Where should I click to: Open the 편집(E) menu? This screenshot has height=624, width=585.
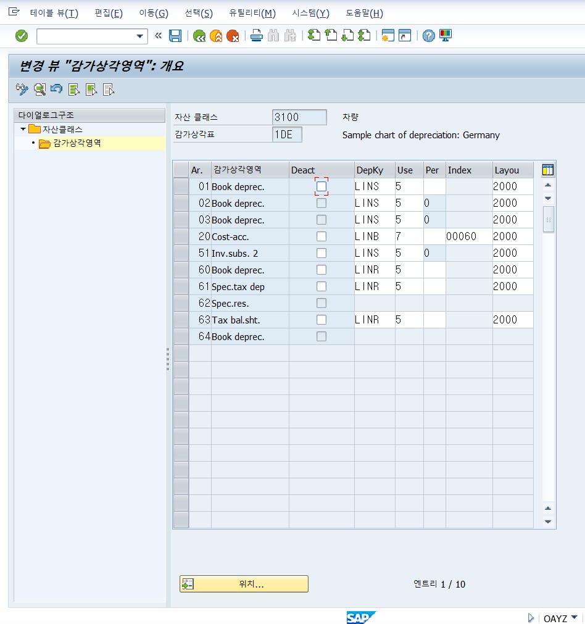(x=109, y=13)
